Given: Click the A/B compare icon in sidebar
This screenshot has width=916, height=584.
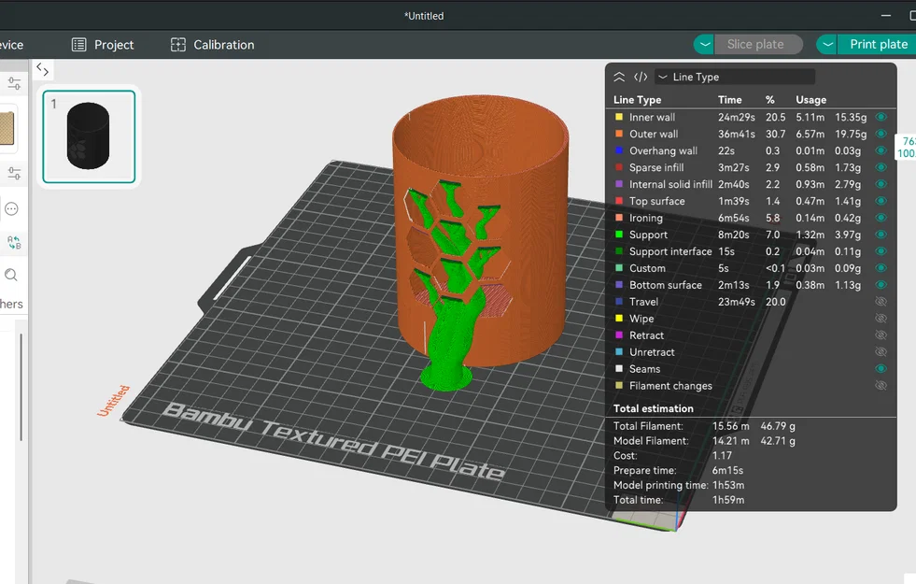Looking at the screenshot, I should [x=14, y=242].
